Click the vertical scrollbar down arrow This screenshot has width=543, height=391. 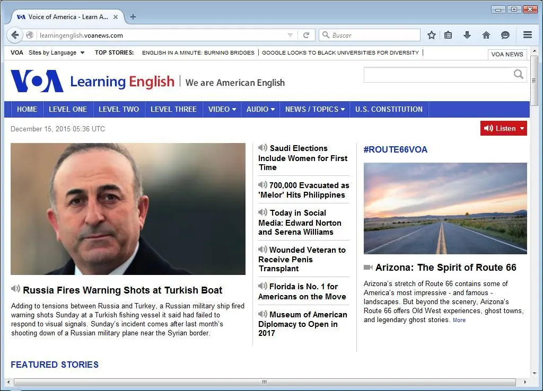535,374
